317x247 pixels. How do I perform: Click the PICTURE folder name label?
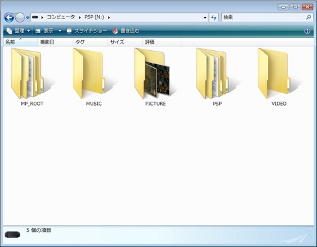coord(156,104)
